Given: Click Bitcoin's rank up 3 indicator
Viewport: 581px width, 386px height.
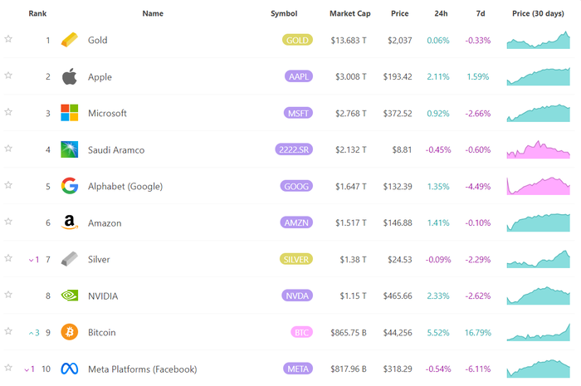Looking at the screenshot, I should 34,333.
